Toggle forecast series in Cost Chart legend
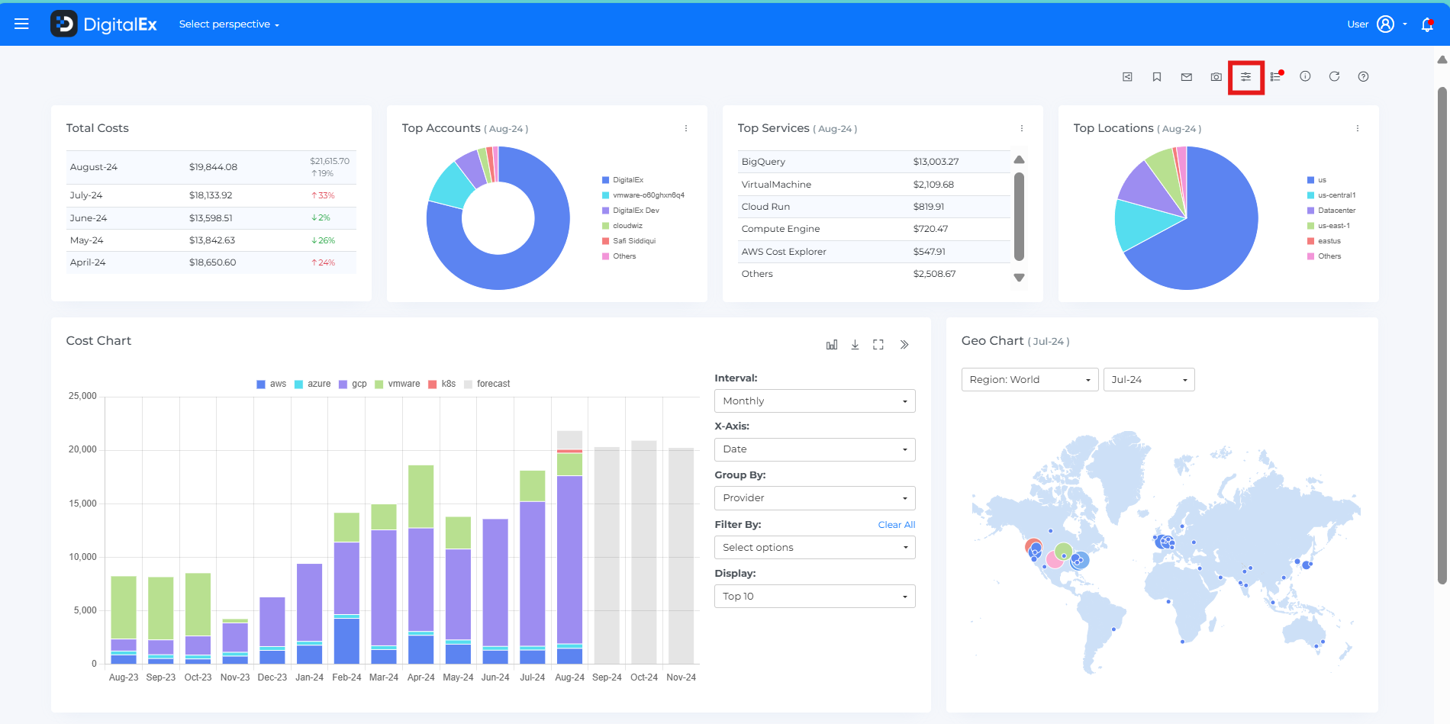The image size is (1450, 724). pos(487,384)
